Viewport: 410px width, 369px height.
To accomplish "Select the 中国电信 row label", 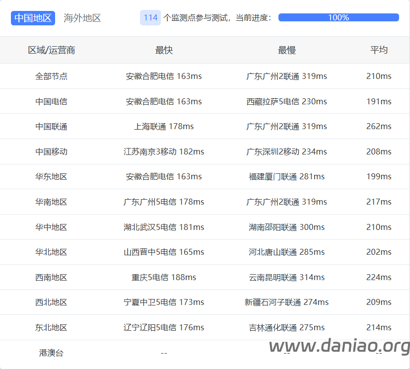I will point(51,101).
